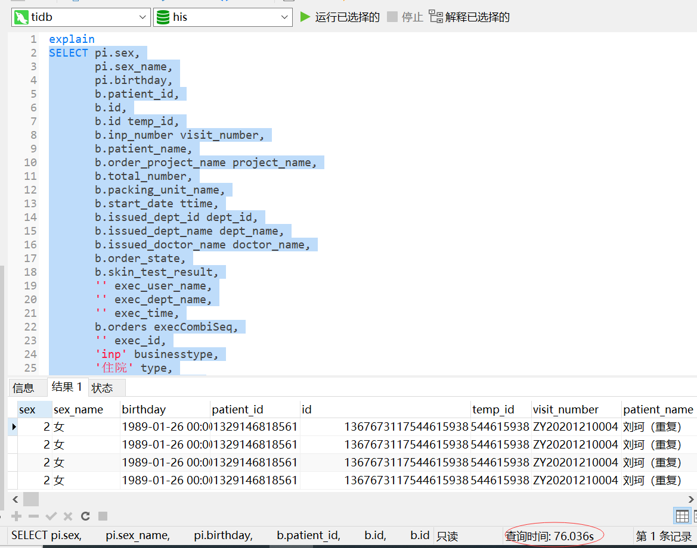Click the green Run Selected play icon
This screenshot has width=697, height=548.
pos(305,17)
